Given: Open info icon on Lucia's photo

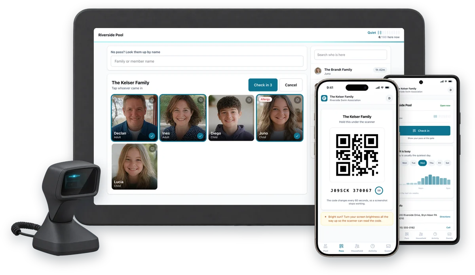Looking at the screenshot, I should (152, 149).
